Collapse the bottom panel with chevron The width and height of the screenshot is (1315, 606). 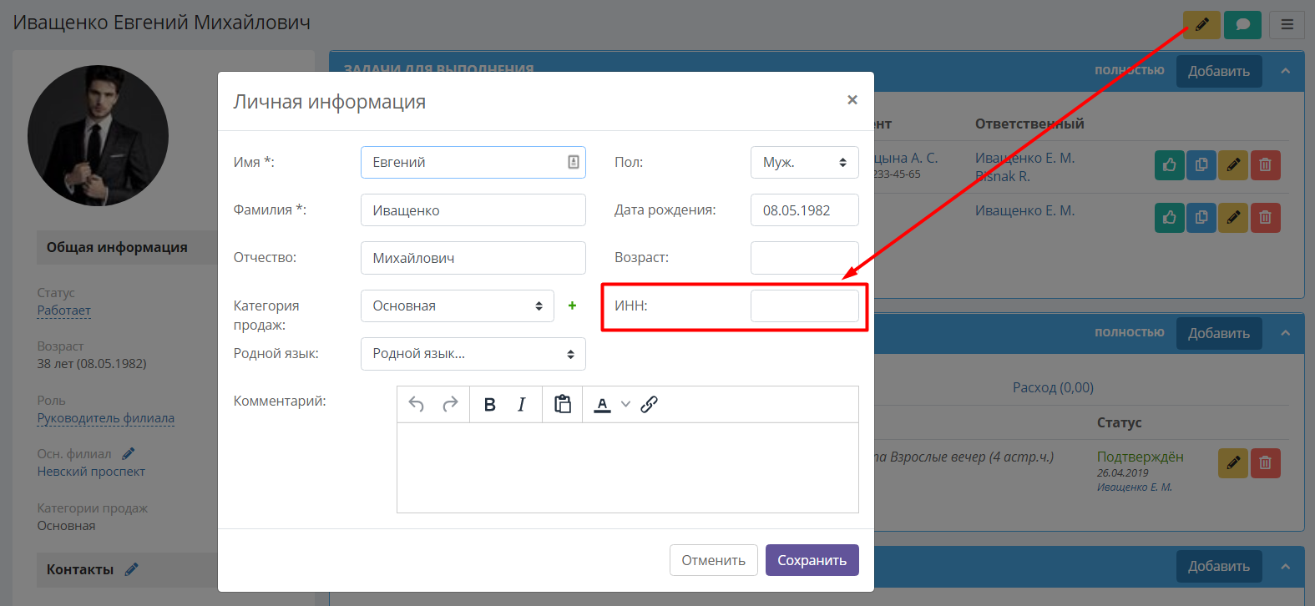click(x=1285, y=567)
